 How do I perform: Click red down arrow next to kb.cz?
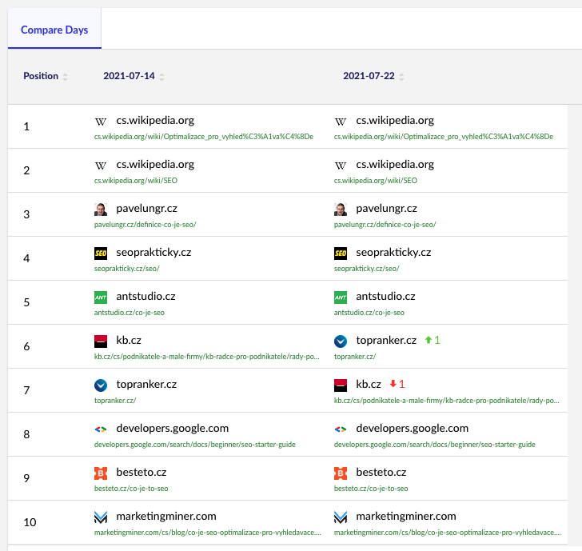click(393, 384)
